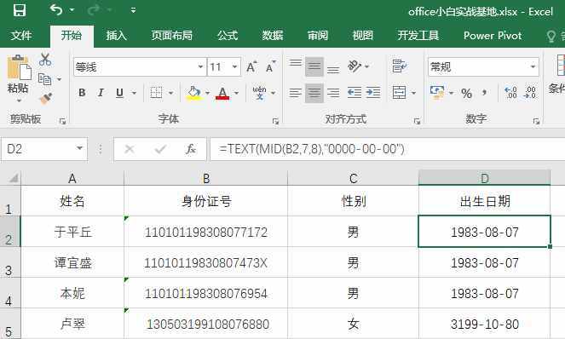Toggle Underline formatting
The height and width of the screenshot is (339, 565).
119,93
